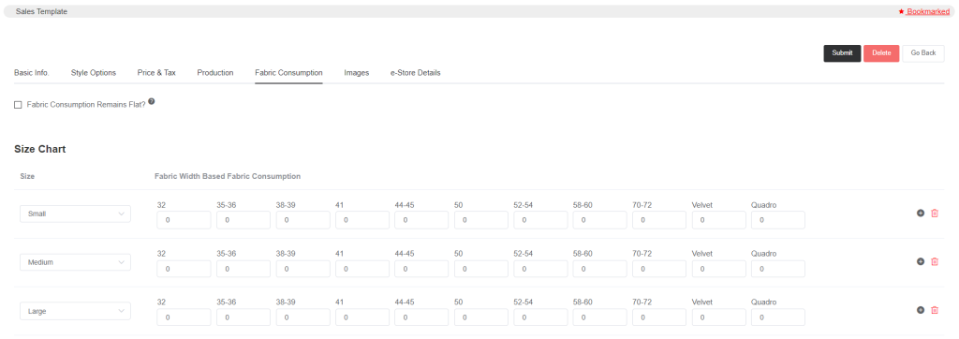Add a row after the Large size

click(x=921, y=310)
